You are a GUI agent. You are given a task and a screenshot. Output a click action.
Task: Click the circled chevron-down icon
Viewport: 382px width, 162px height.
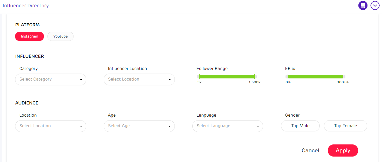pos(375,5)
